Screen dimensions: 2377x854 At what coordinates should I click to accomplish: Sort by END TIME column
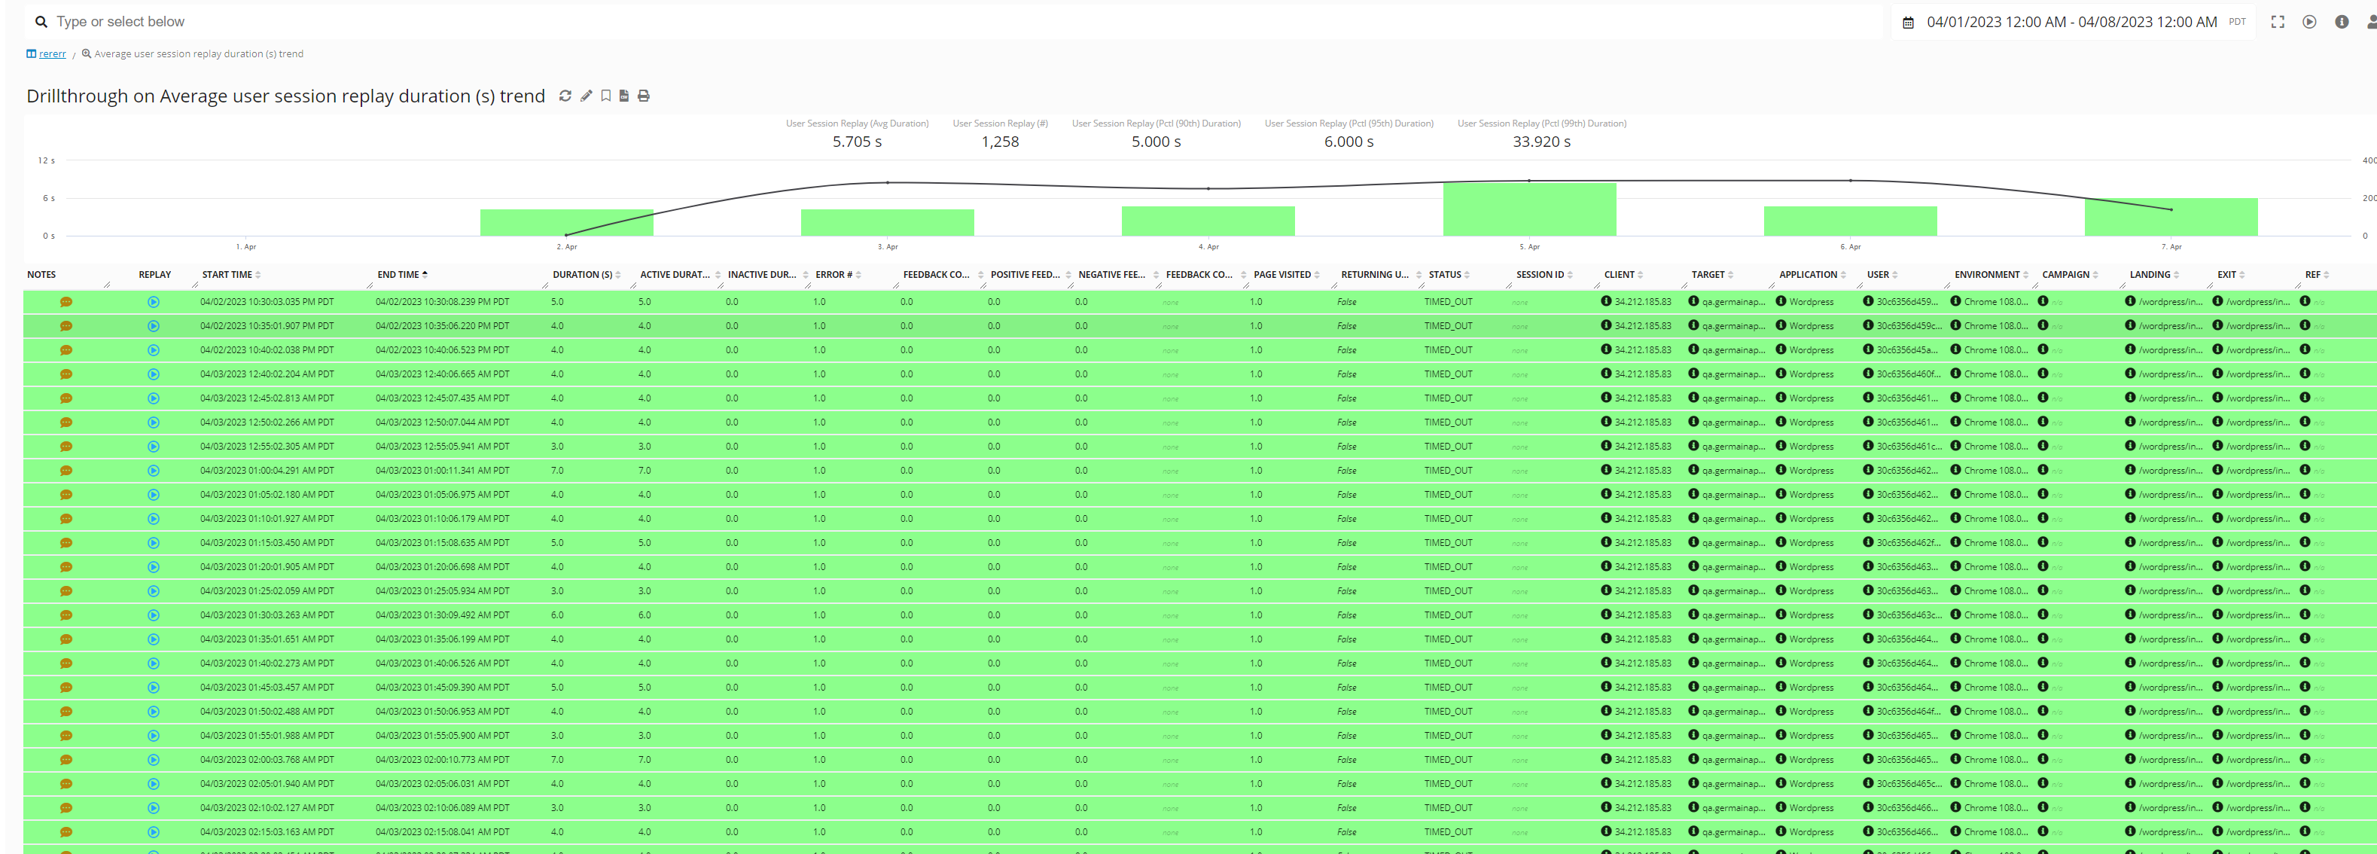pos(398,275)
